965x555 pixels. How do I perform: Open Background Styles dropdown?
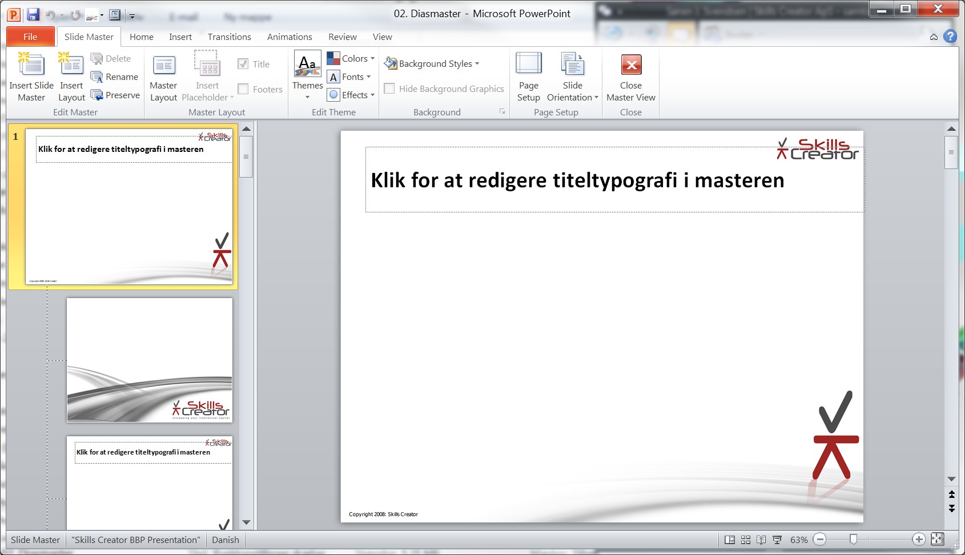pos(432,63)
